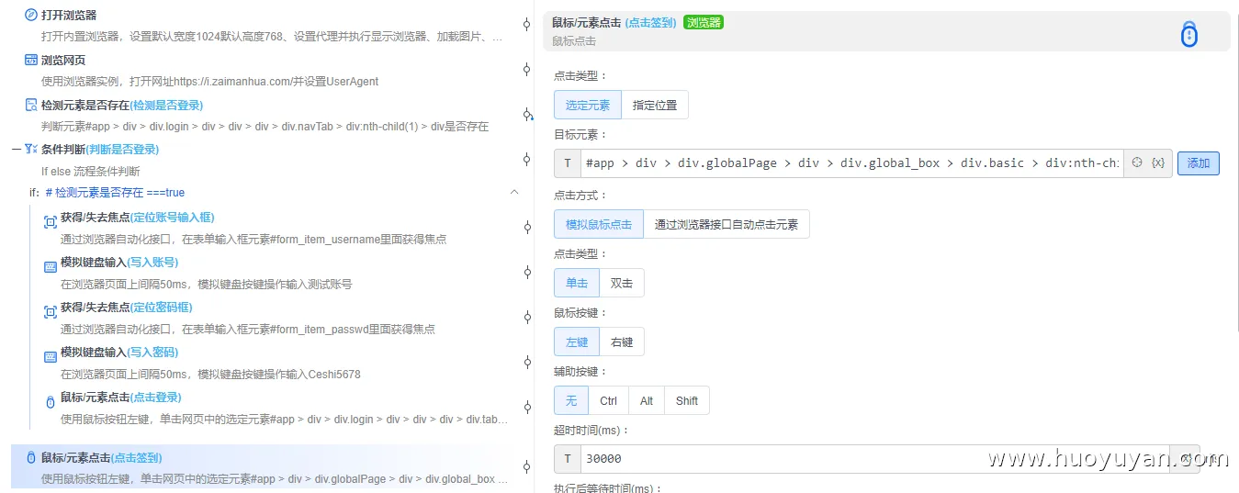Click the code-window icon beside 浏览网页
The image size is (1239, 493).
(31, 60)
